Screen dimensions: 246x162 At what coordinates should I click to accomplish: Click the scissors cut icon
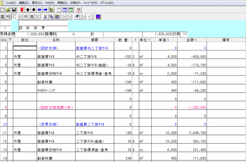46,17
